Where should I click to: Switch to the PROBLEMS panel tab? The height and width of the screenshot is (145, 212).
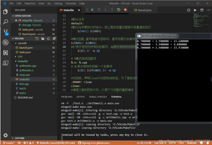(x=67, y=97)
